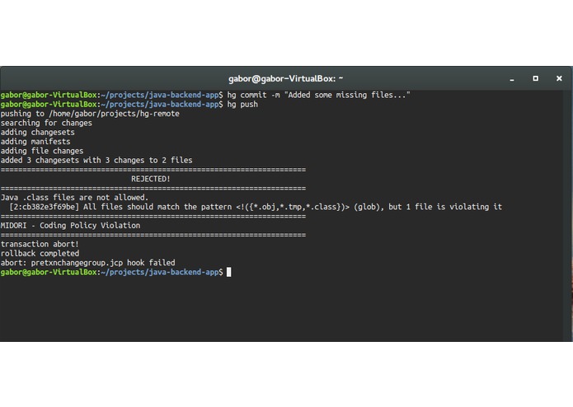Click the terminal title 'gabor@gabor-VirtualBox: ~'
This screenshot has width=573, height=407.
point(285,78)
